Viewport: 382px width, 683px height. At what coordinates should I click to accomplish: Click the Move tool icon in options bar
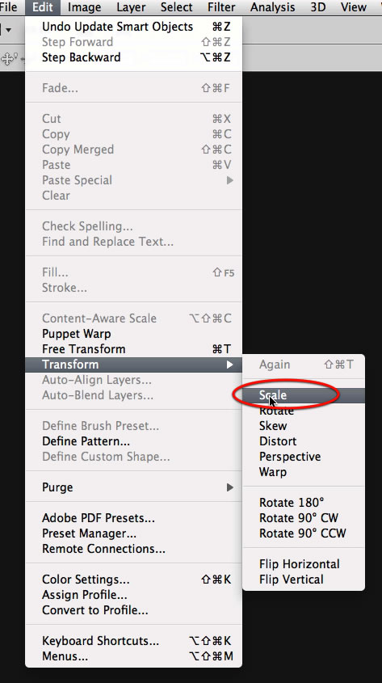[8, 58]
